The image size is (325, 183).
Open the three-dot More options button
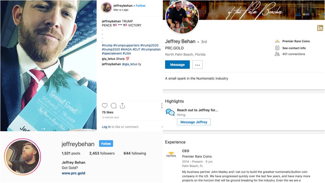pyautogui.click(x=197, y=65)
